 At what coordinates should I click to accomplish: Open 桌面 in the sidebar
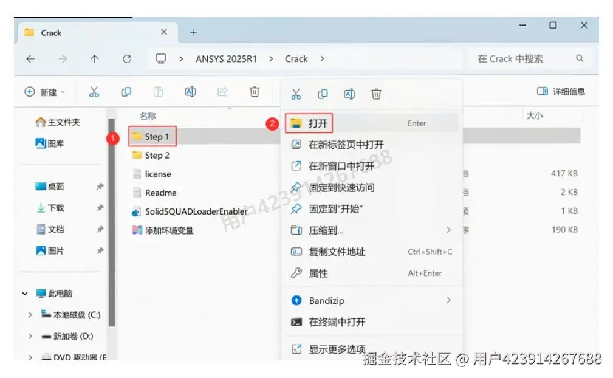pyautogui.click(x=50, y=187)
